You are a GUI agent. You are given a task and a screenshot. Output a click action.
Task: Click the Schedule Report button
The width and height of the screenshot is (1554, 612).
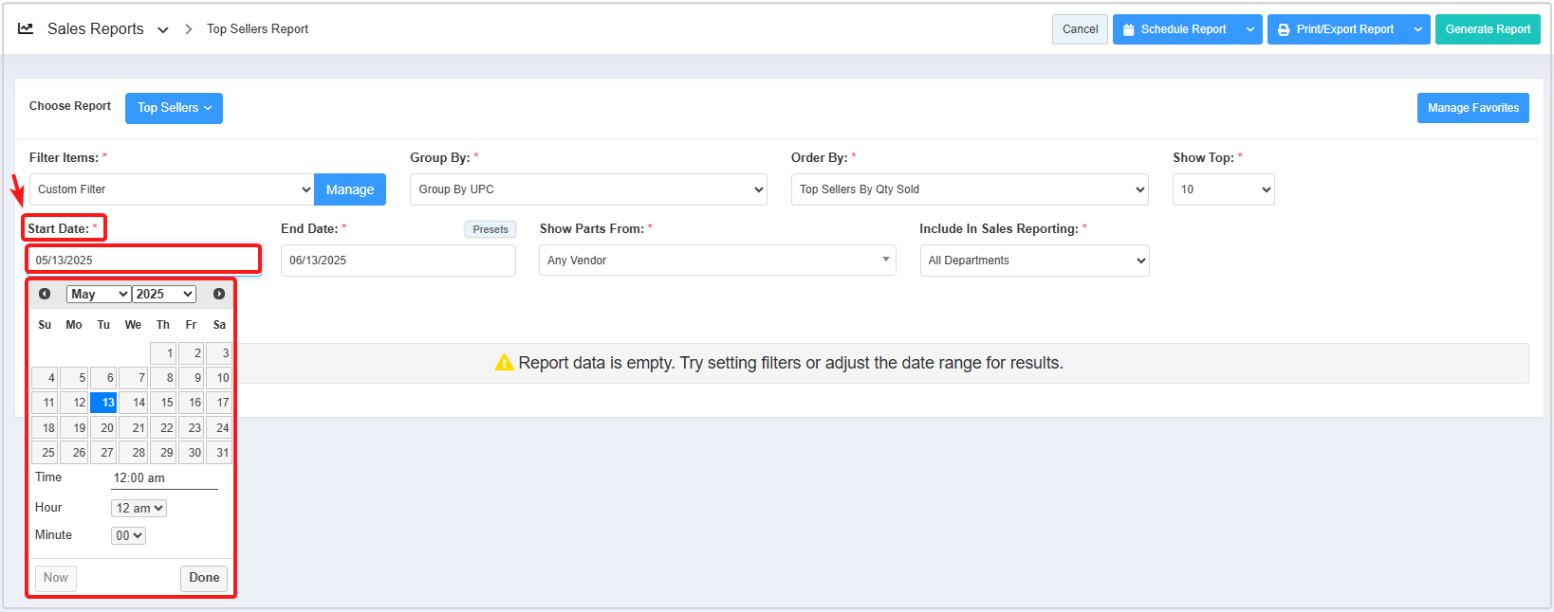point(1175,29)
